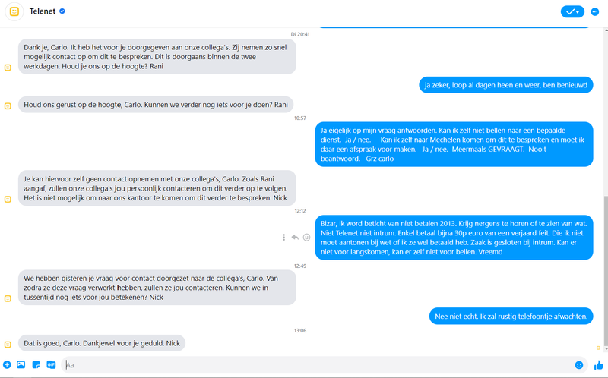The height and width of the screenshot is (378, 608).
Task: Attach a photo using image icon
Action: [21, 365]
